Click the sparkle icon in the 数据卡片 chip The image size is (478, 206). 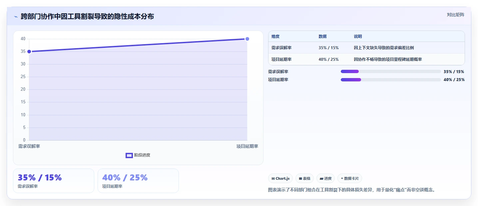tap(342, 178)
